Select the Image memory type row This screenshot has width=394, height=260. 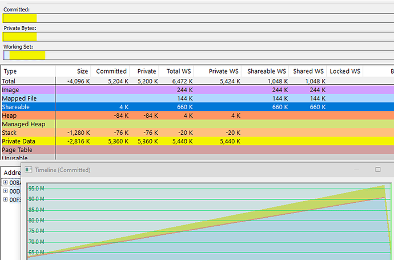point(198,90)
